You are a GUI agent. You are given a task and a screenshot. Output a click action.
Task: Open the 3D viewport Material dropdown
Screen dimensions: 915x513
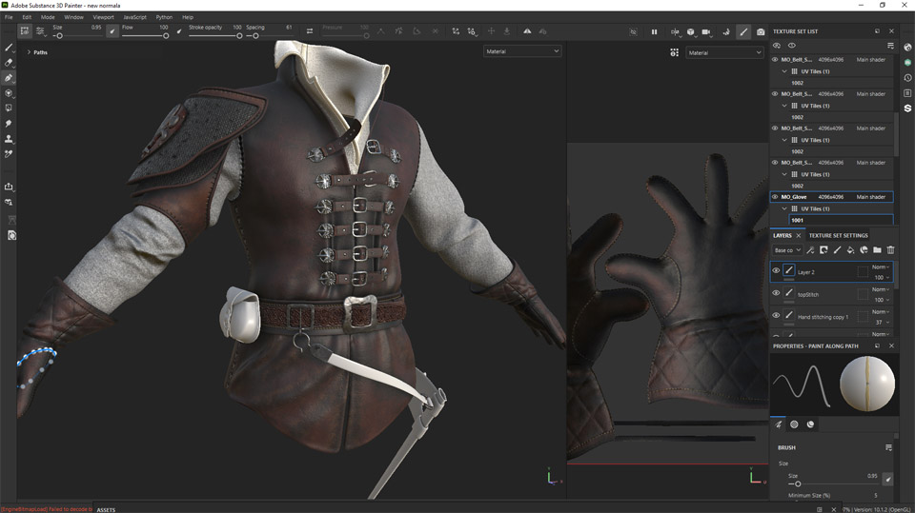(x=522, y=51)
